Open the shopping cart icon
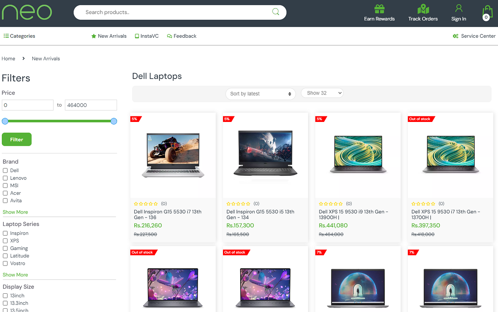 tap(487, 10)
